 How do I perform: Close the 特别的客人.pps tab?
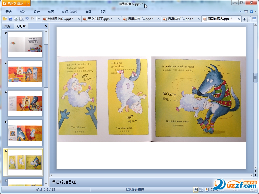(x=239, y=19)
